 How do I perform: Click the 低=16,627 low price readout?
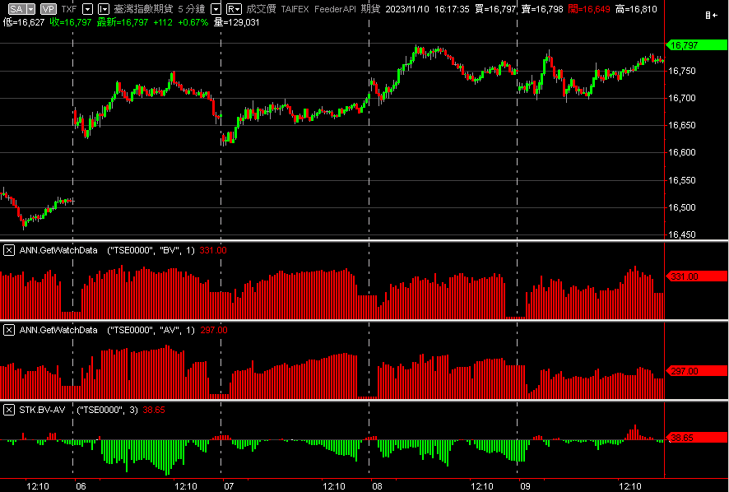pyautogui.click(x=24, y=22)
